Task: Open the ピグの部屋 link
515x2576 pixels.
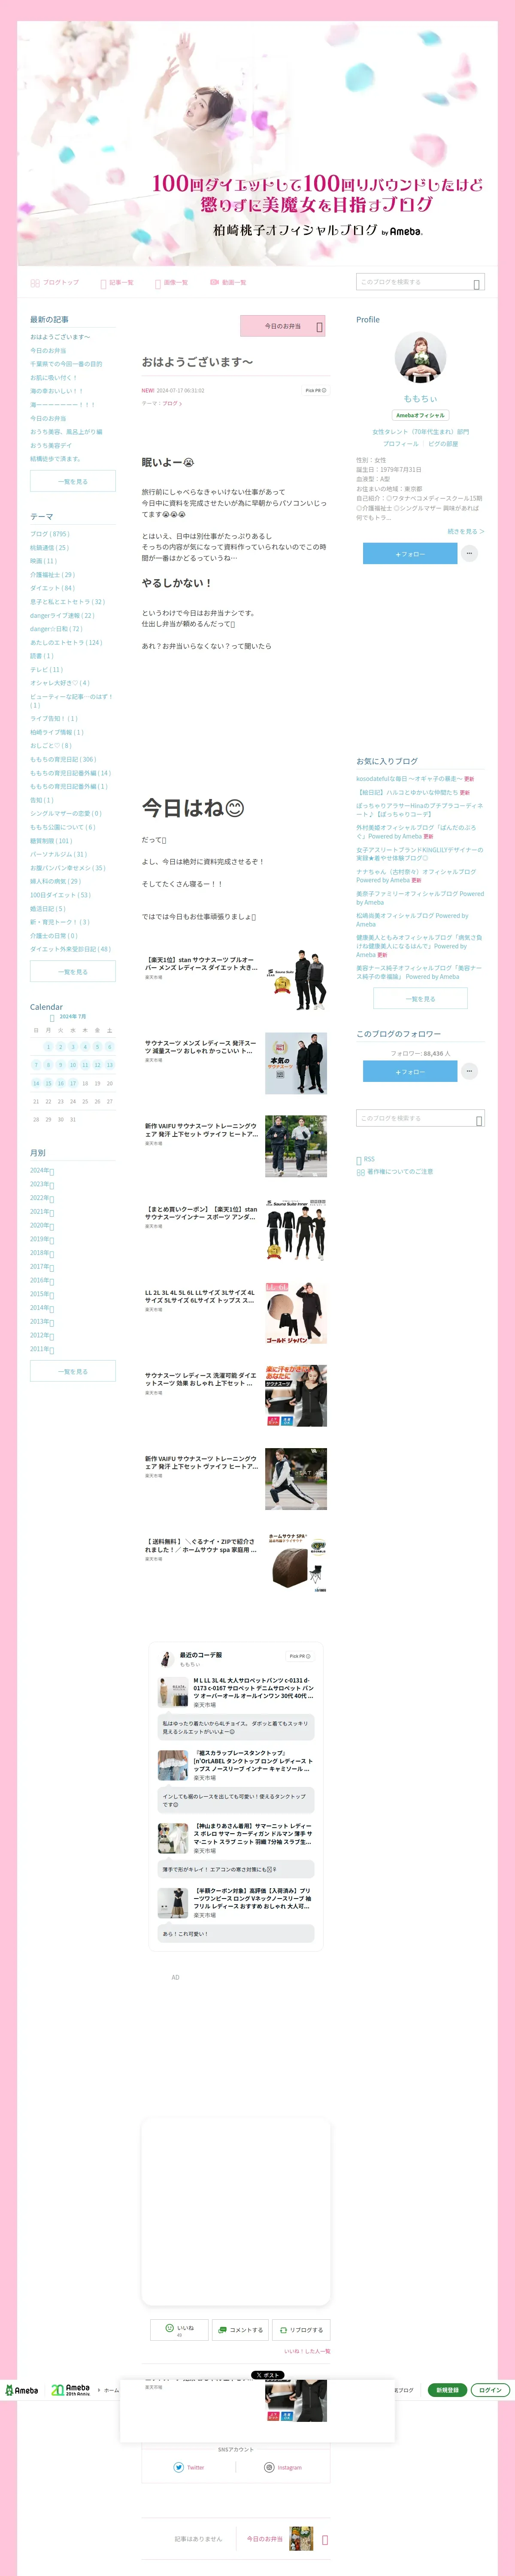Action: pyautogui.click(x=443, y=443)
